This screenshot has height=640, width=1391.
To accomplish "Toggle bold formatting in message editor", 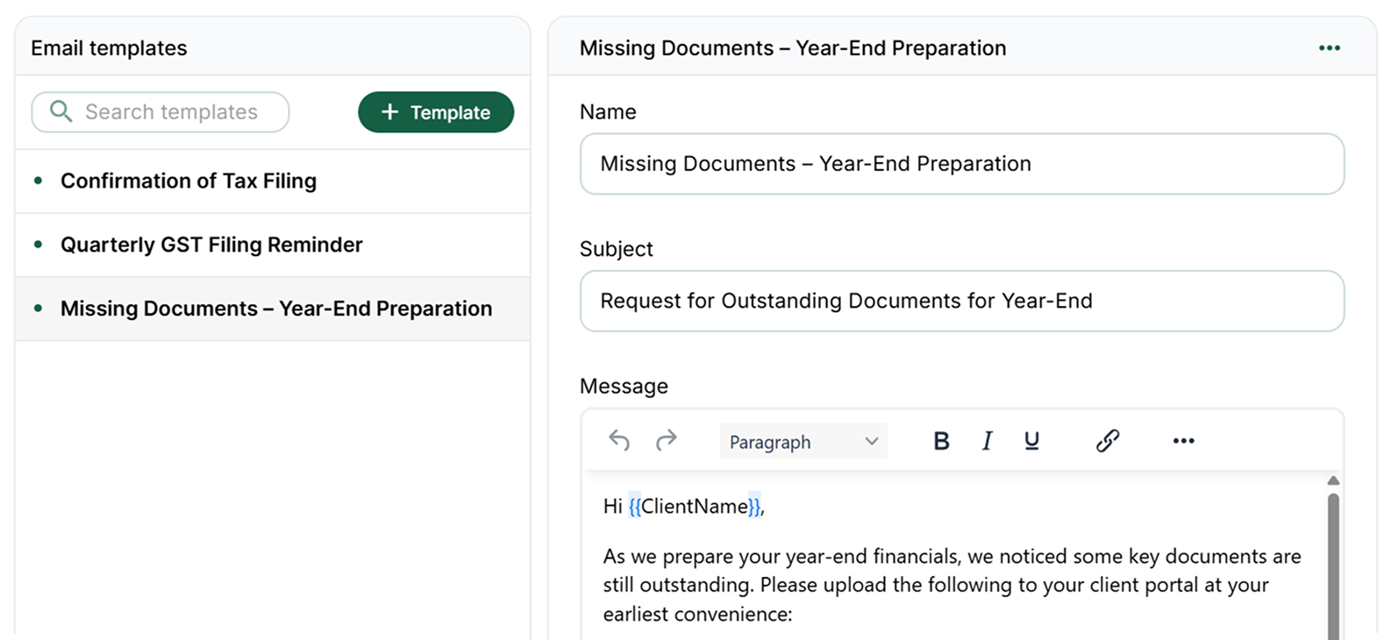I will click(941, 441).
